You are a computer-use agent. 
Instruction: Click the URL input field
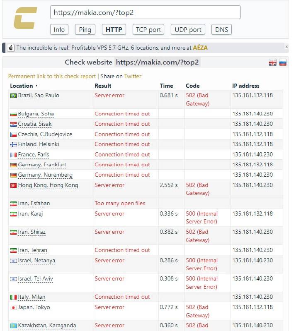(x=145, y=12)
